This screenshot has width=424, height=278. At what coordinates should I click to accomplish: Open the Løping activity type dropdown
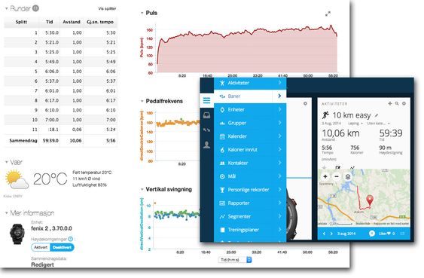(x=355, y=124)
